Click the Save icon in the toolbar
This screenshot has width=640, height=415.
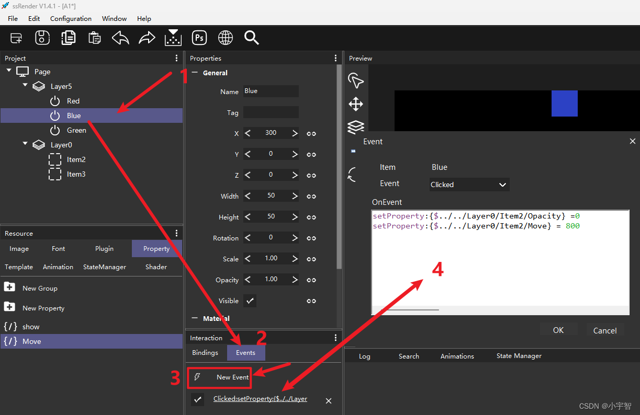coord(42,37)
